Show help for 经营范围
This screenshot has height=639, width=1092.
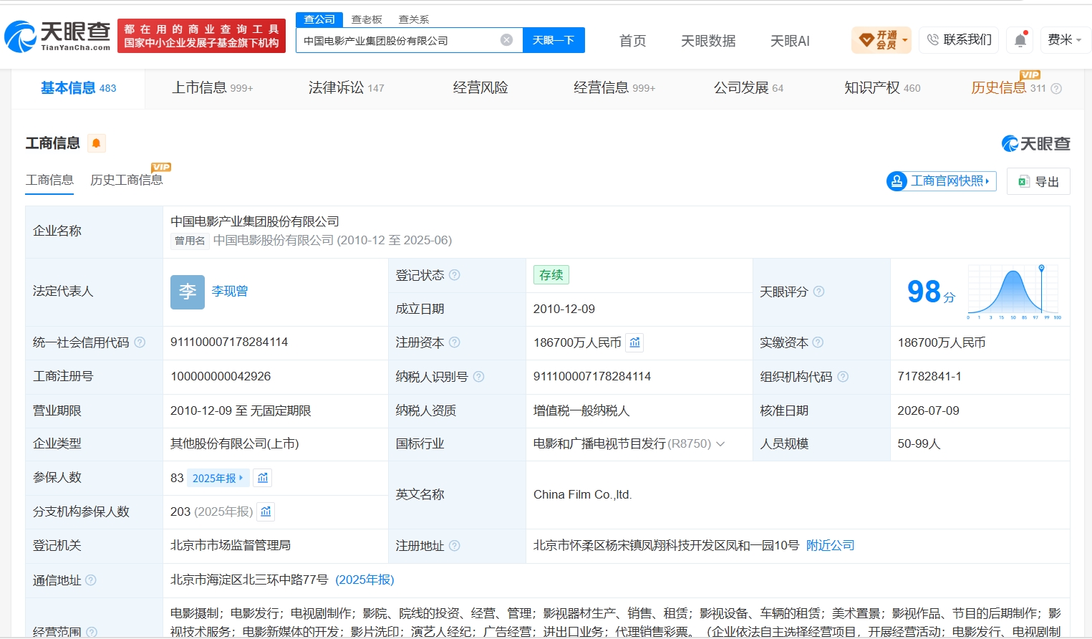pyautogui.click(x=91, y=632)
